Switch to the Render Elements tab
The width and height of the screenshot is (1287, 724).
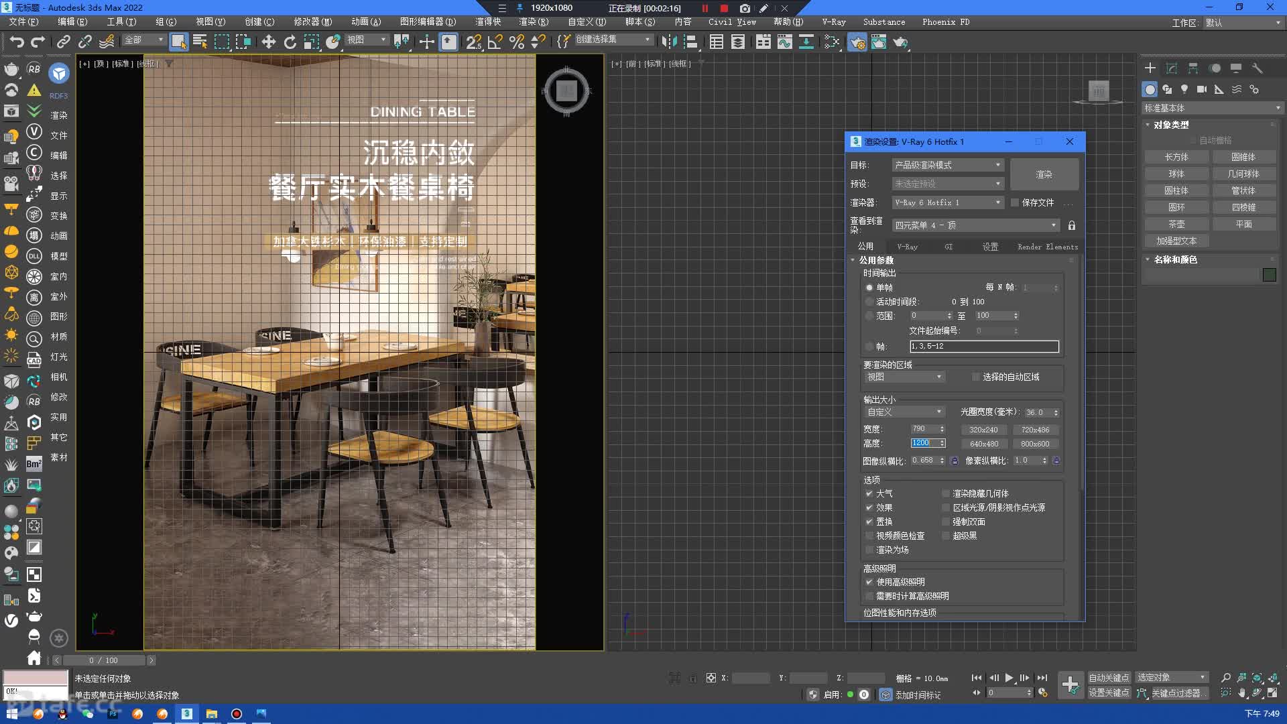pyautogui.click(x=1048, y=247)
